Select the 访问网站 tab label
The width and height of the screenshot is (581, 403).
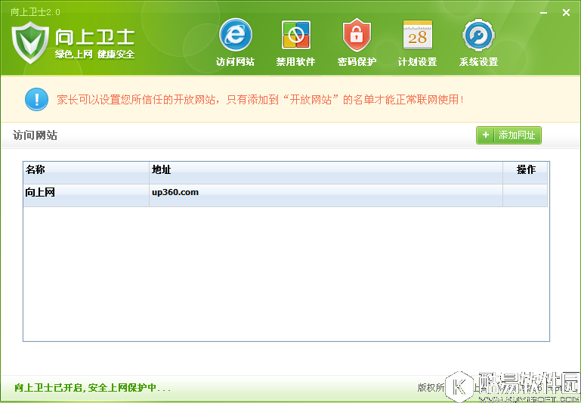click(235, 62)
